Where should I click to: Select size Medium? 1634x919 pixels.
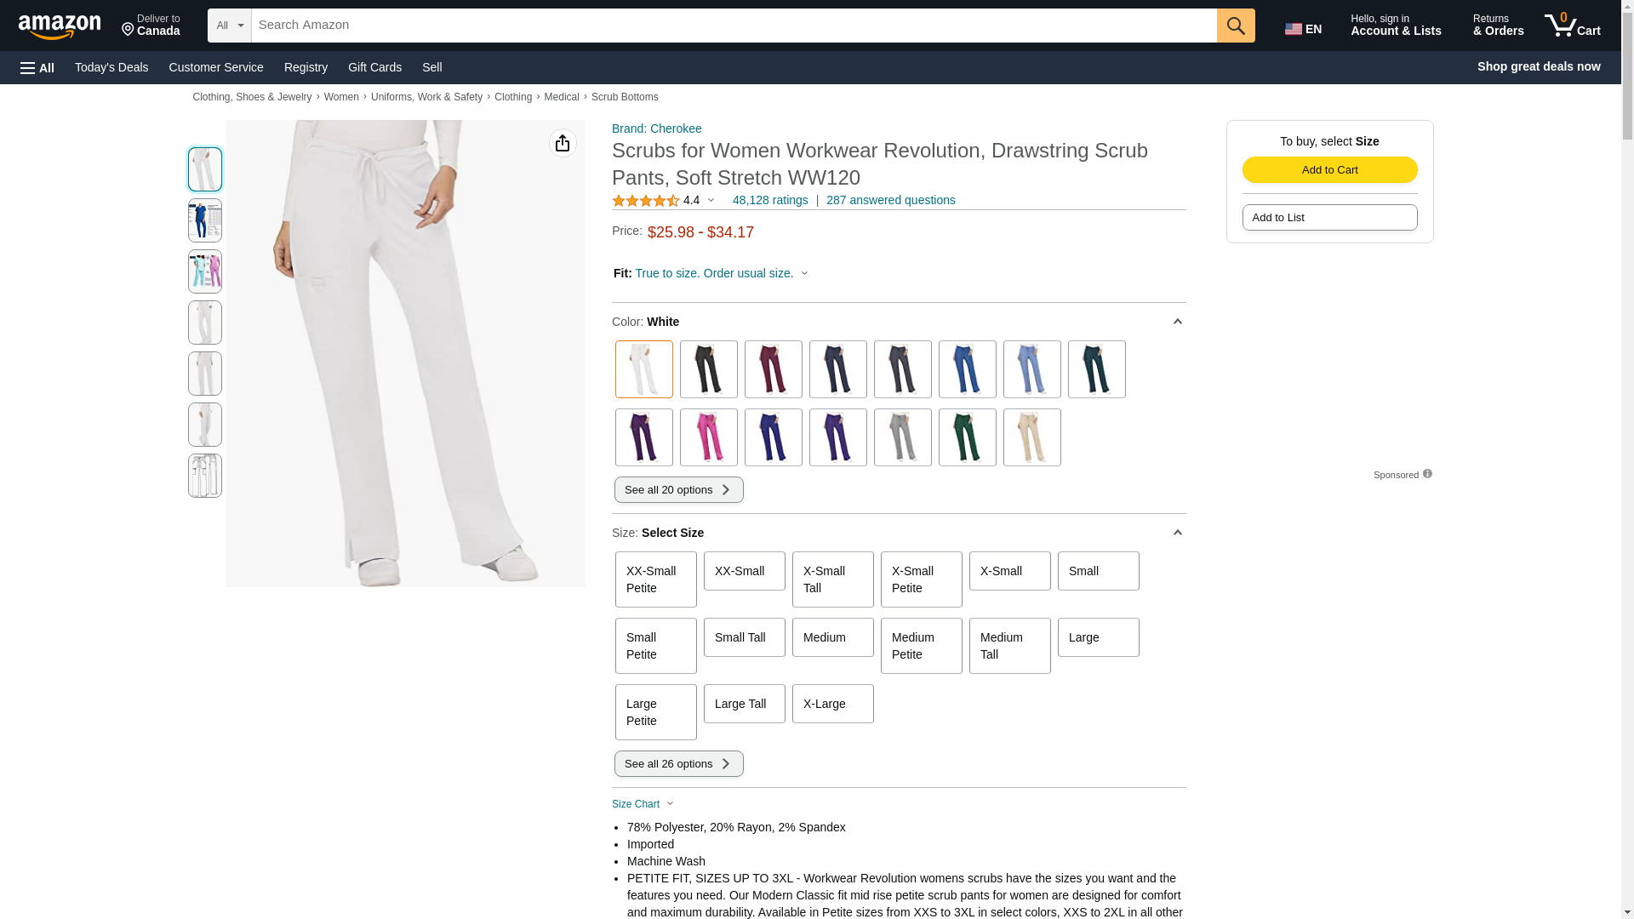tap(832, 637)
